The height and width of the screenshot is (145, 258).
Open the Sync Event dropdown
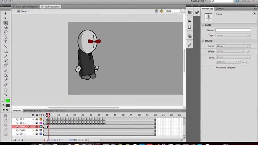(233, 57)
